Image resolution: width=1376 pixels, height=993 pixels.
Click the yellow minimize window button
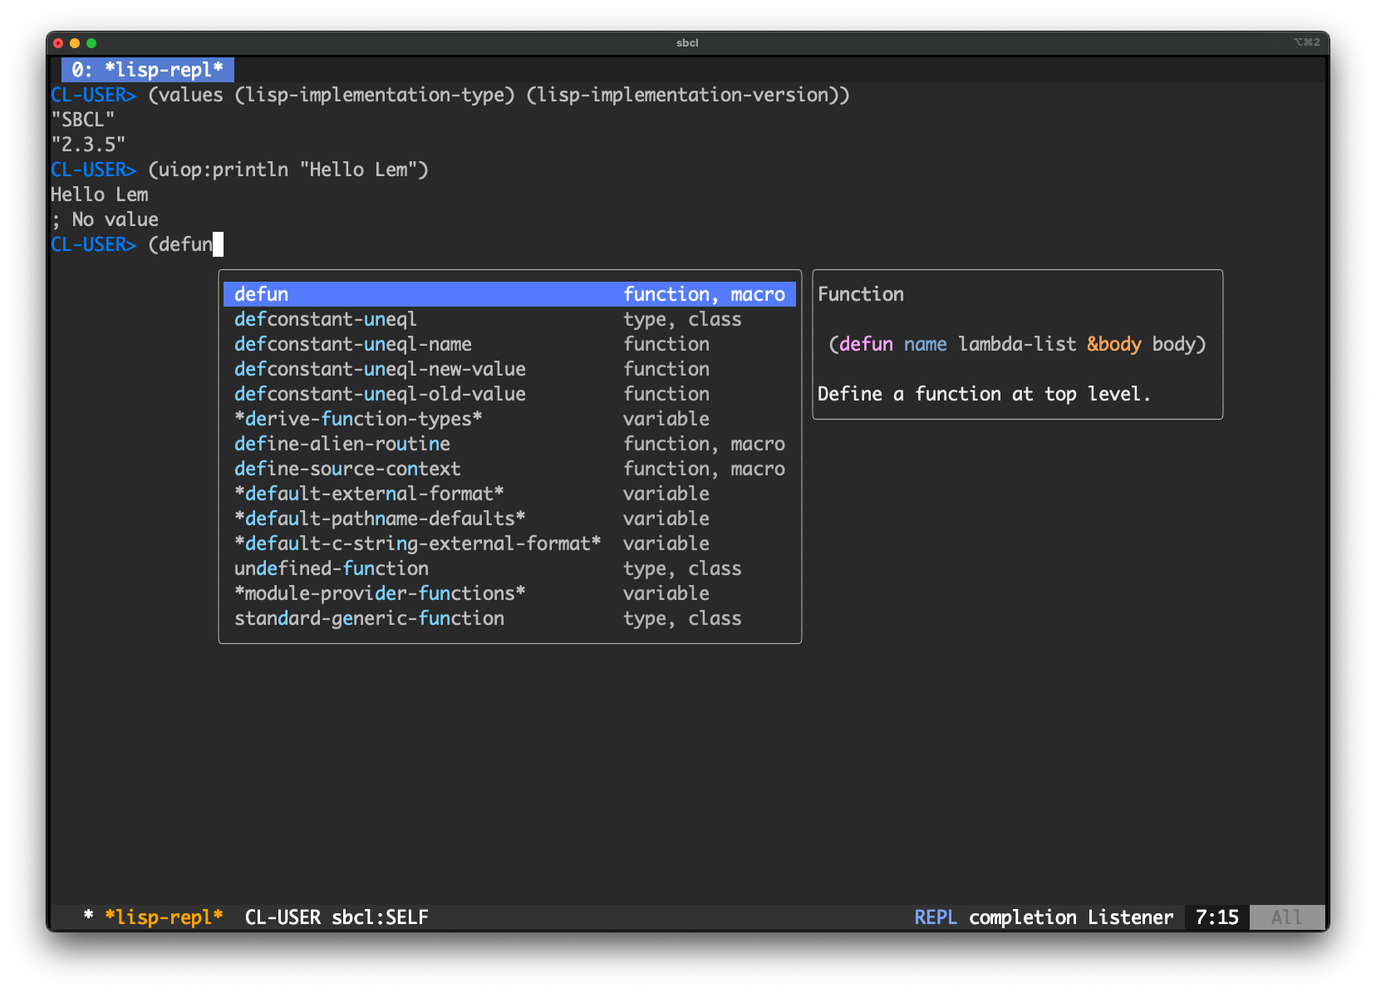point(75,43)
